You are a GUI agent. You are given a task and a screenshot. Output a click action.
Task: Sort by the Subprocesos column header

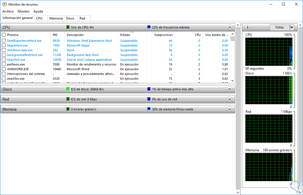coord(160,35)
